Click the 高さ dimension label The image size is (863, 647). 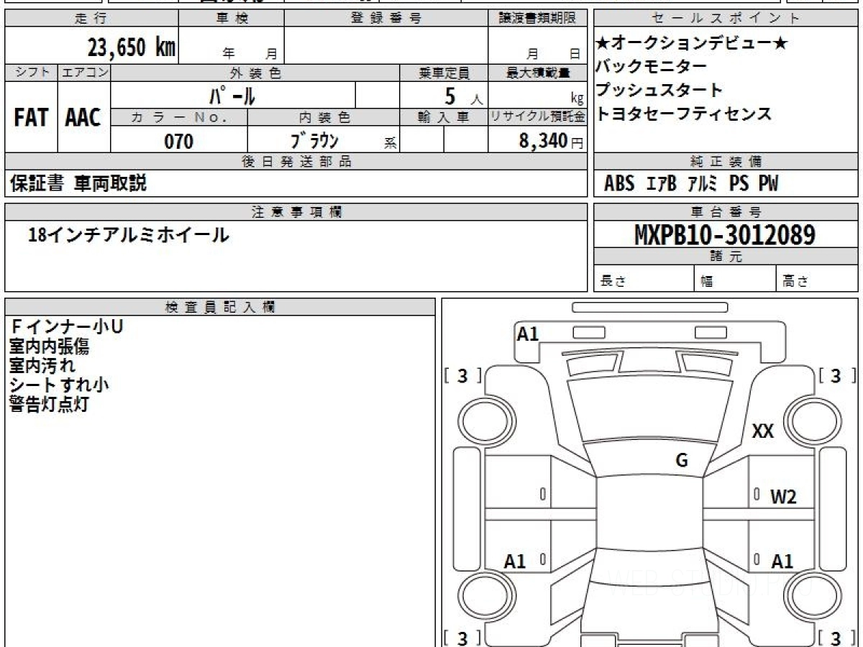tap(795, 282)
